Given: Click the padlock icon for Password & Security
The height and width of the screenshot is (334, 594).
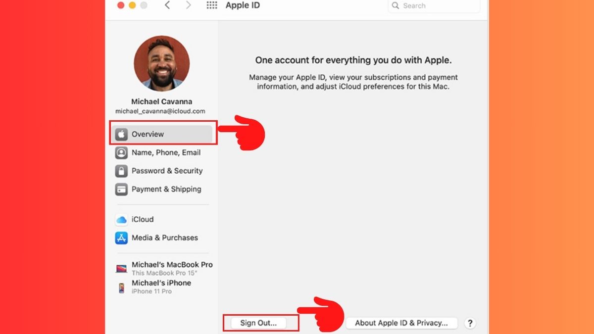Looking at the screenshot, I should 121,171.
